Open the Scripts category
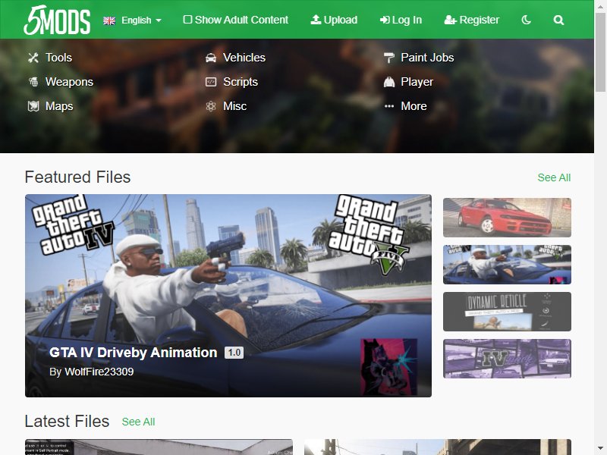Image resolution: width=607 pixels, height=455 pixels. tap(241, 82)
